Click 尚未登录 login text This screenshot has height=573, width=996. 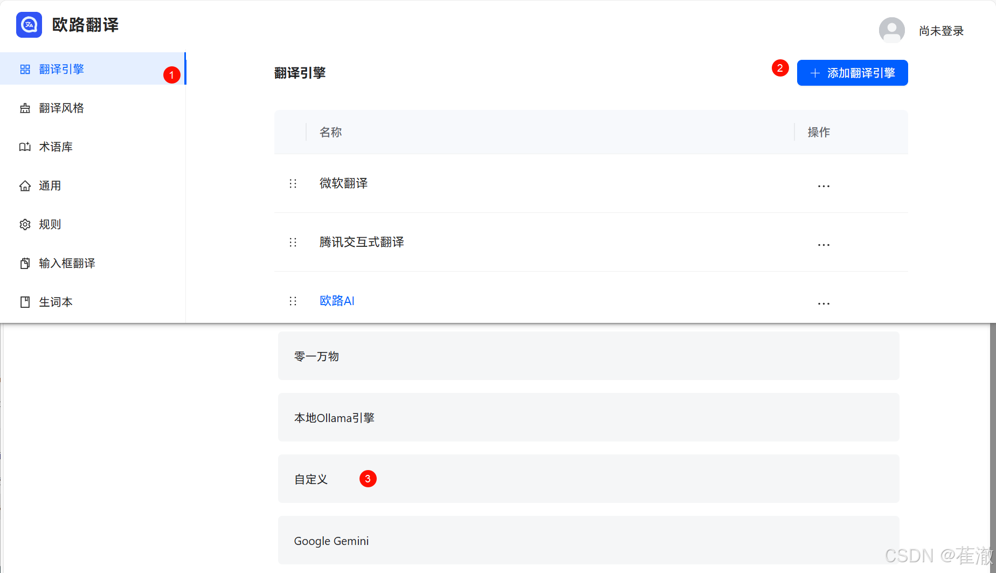pyautogui.click(x=941, y=31)
